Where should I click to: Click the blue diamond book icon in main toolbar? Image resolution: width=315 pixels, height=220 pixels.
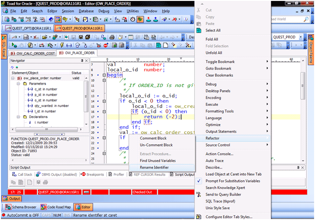[x=51, y=19]
